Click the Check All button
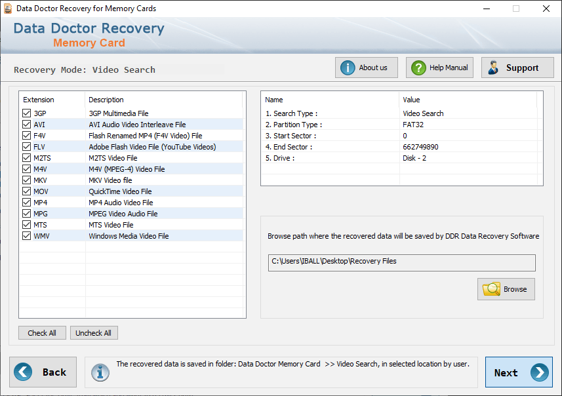This screenshot has width=562, height=396. [42, 333]
